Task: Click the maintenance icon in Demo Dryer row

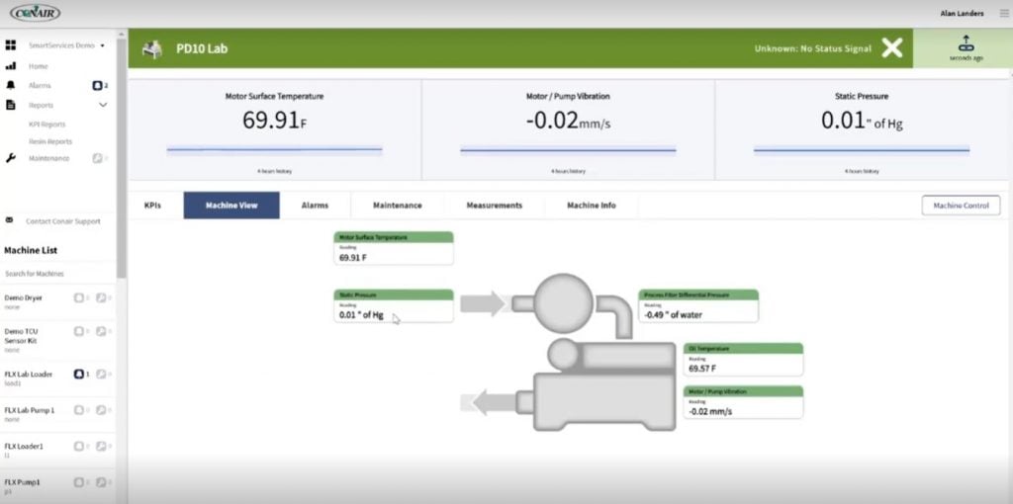Action: coord(101,297)
